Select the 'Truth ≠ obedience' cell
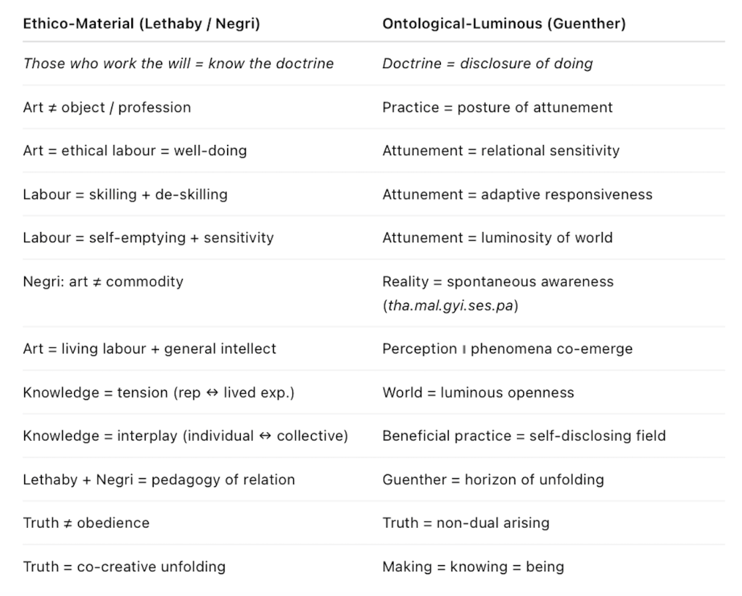 [x=86, y=523]
